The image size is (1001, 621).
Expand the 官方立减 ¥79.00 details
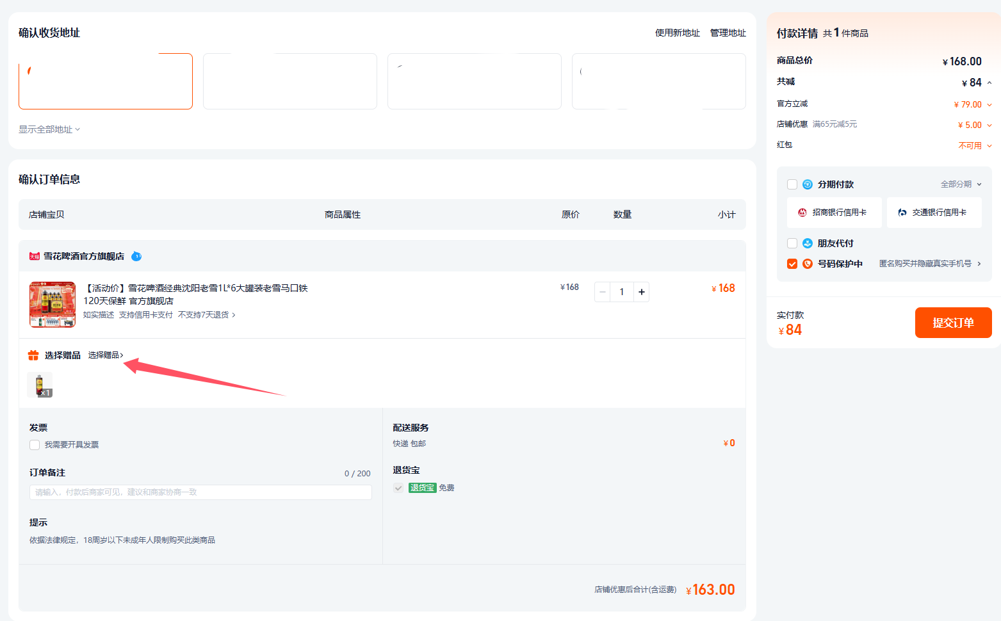(989, 104)
